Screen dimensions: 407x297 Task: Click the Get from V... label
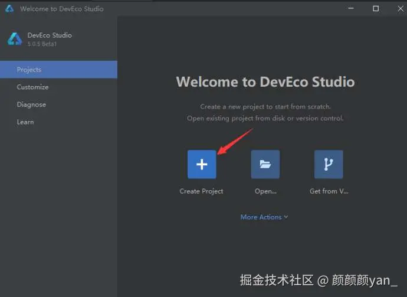pyautogui.click(x=329, y=191)
